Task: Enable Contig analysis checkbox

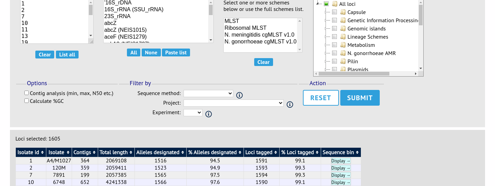Action: 26,93
